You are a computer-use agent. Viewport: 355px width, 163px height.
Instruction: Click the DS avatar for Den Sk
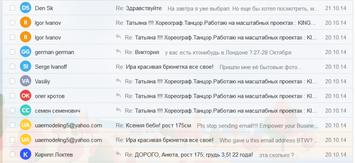point(25,8)
